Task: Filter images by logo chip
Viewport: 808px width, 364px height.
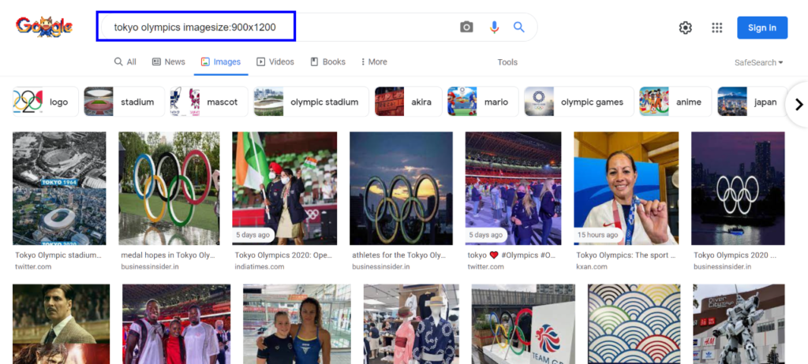Action: pos(45,102)
